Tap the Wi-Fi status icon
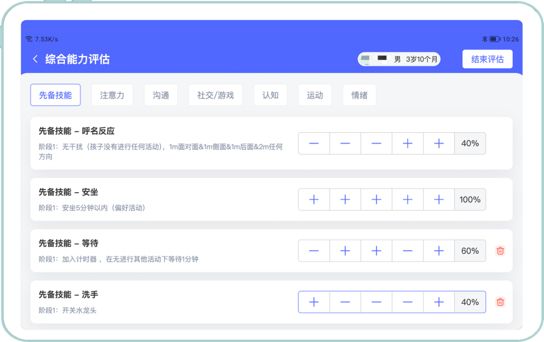544x342 pixels. coord(29,39)
